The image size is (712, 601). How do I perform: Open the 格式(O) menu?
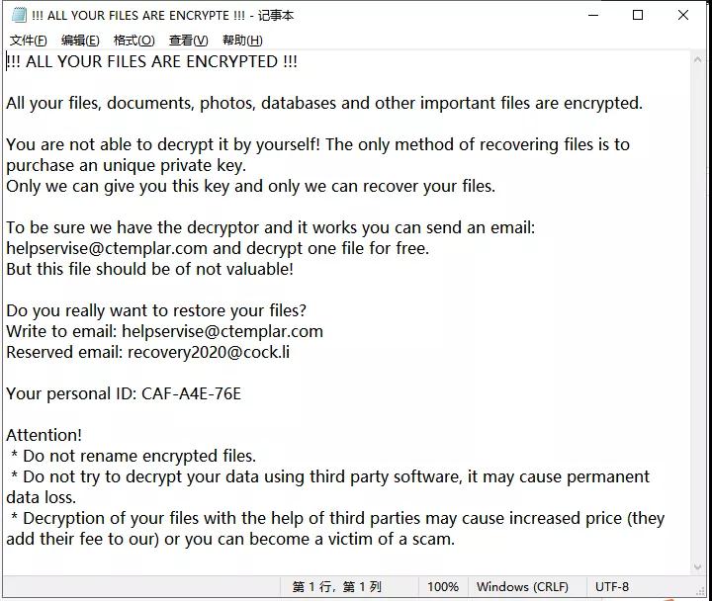133,41
